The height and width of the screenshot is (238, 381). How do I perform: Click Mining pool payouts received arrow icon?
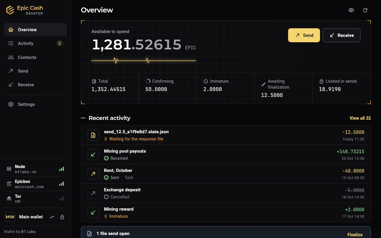coord(93,154)
